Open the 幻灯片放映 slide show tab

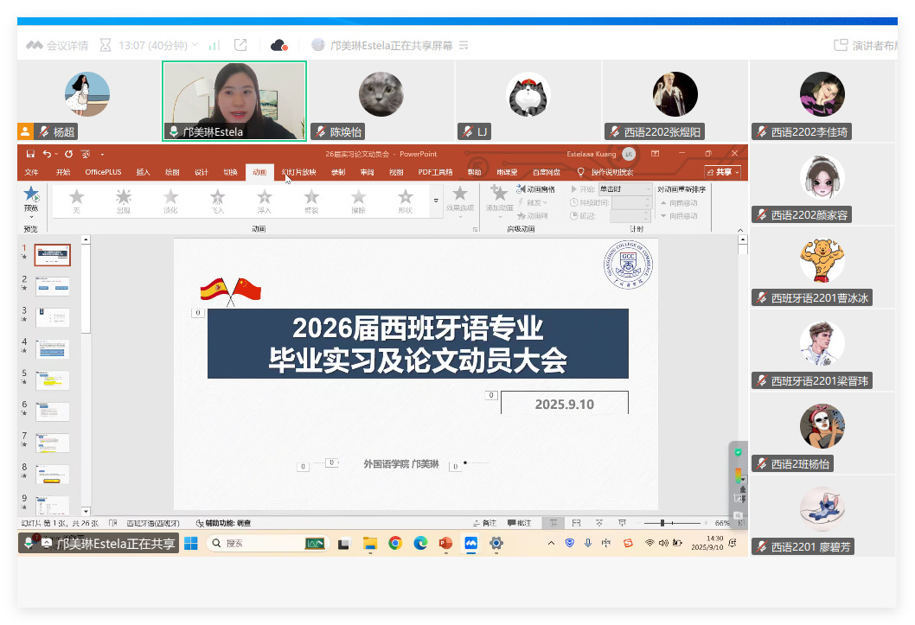click(299, 172)
